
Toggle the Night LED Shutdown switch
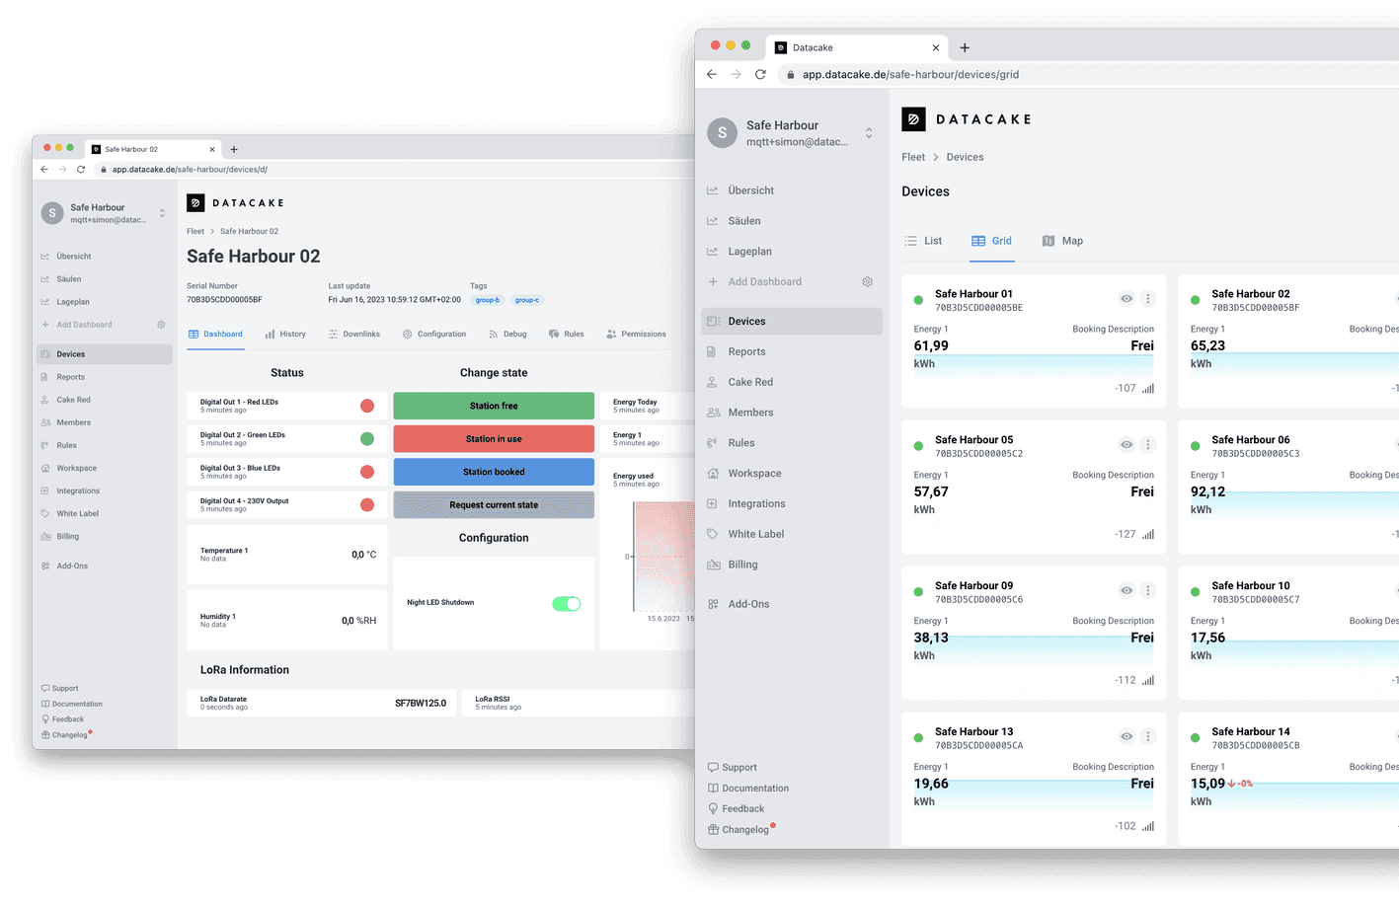567,604
